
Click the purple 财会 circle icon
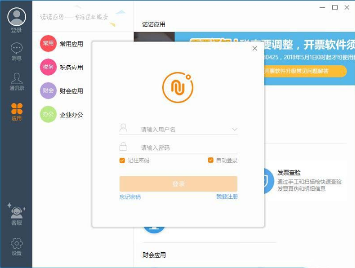[48, 91]
